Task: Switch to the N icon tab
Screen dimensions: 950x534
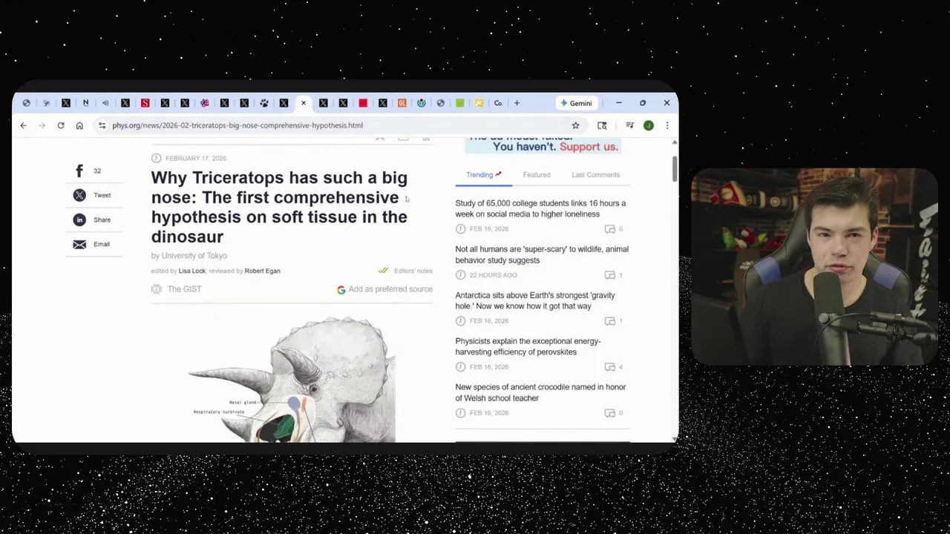Action: (x=85, y=103)
